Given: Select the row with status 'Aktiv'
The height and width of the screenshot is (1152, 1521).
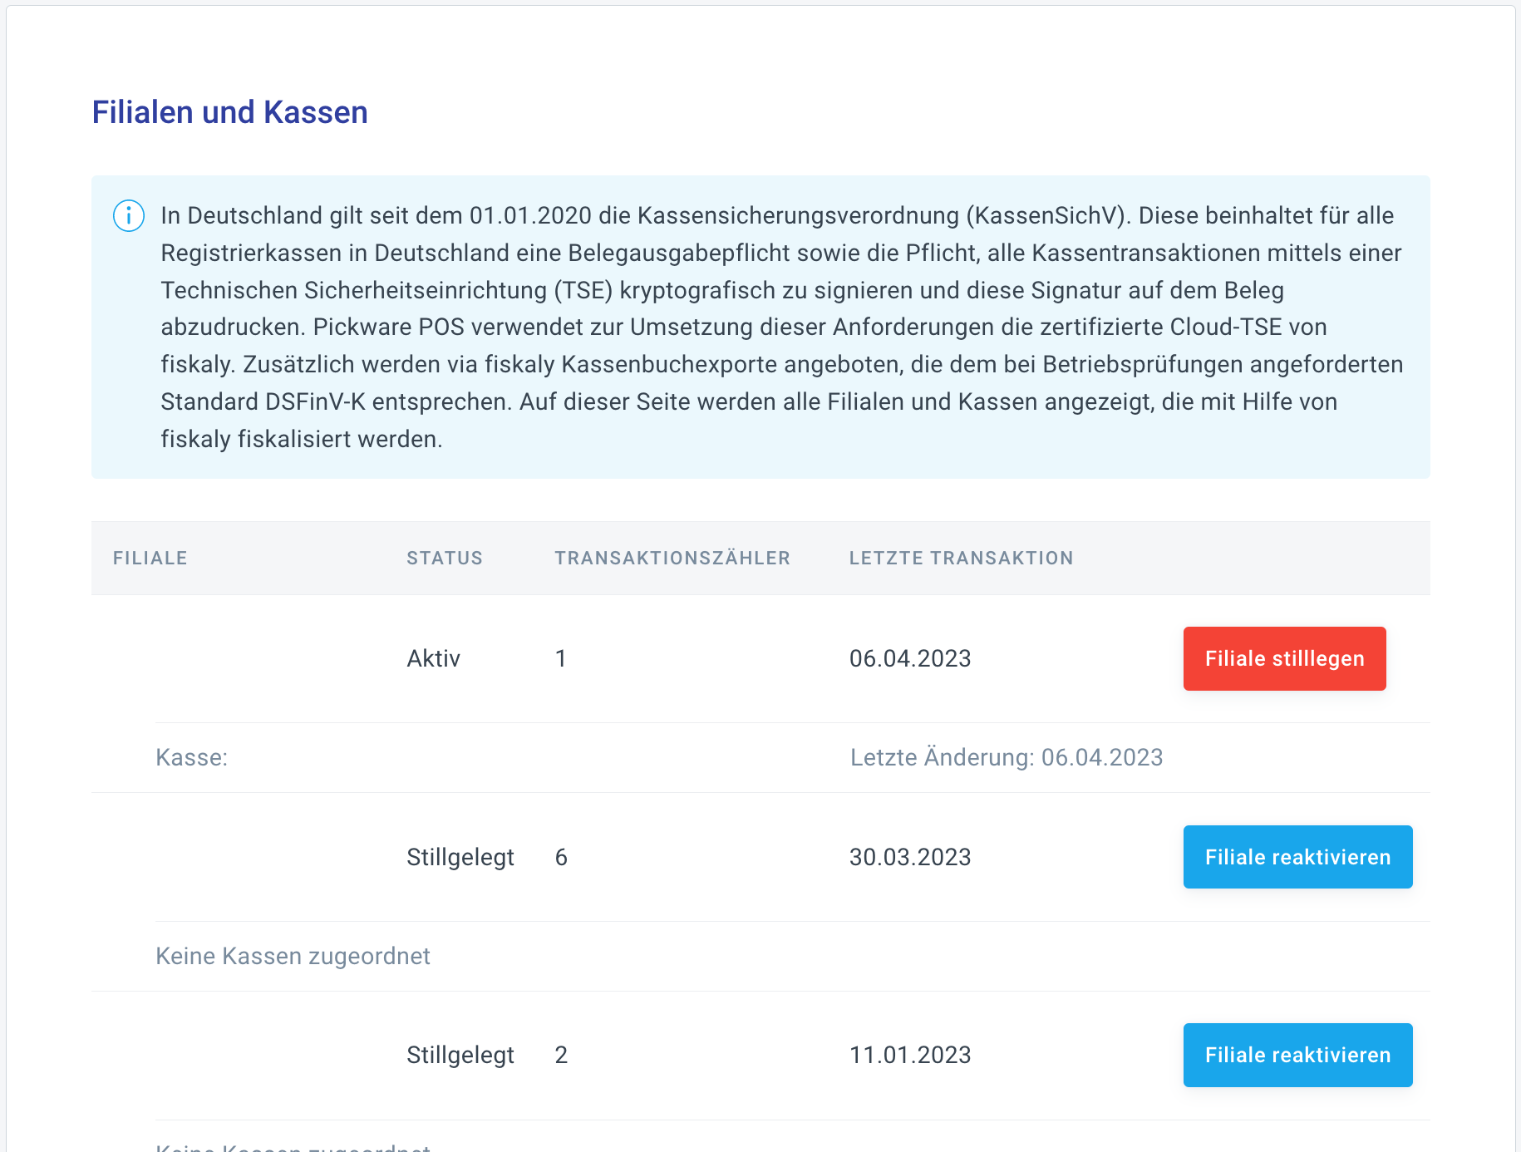Looking at the screenshot, I should coord(433,658).
